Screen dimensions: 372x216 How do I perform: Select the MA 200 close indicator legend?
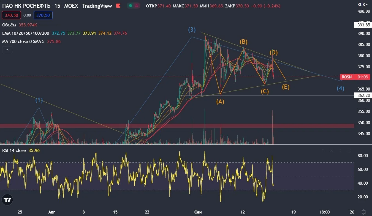pos(24,42)
